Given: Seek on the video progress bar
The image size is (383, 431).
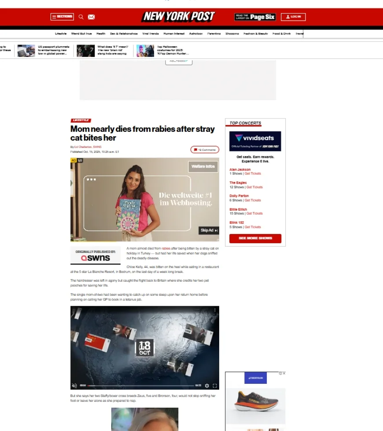Looking at the screenshot, I should (x=141, y=386).
